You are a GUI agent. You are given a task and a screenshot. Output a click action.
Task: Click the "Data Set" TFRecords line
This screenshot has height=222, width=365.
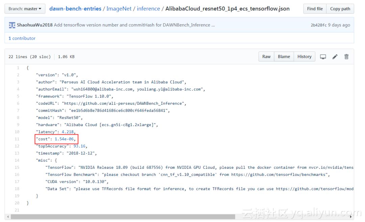point(199,189)
